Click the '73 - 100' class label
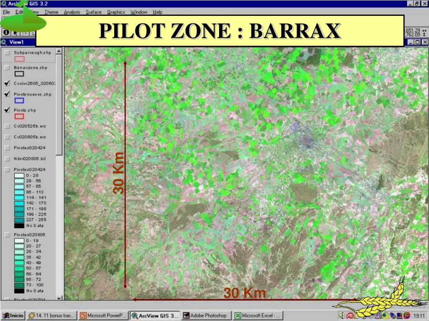This screenshot has width=429, height=321. tap(35, 285)
